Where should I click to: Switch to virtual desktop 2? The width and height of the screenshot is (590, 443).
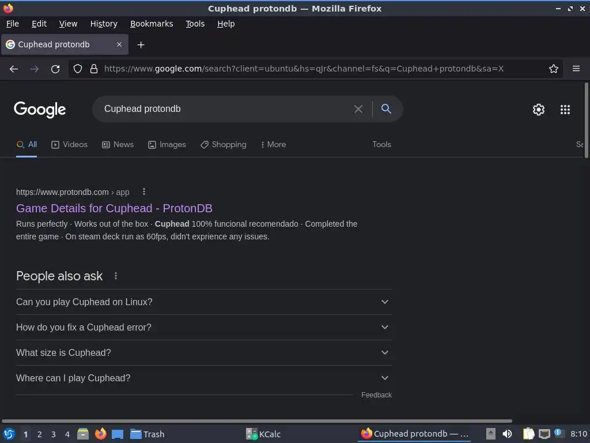tap(40, 434)
